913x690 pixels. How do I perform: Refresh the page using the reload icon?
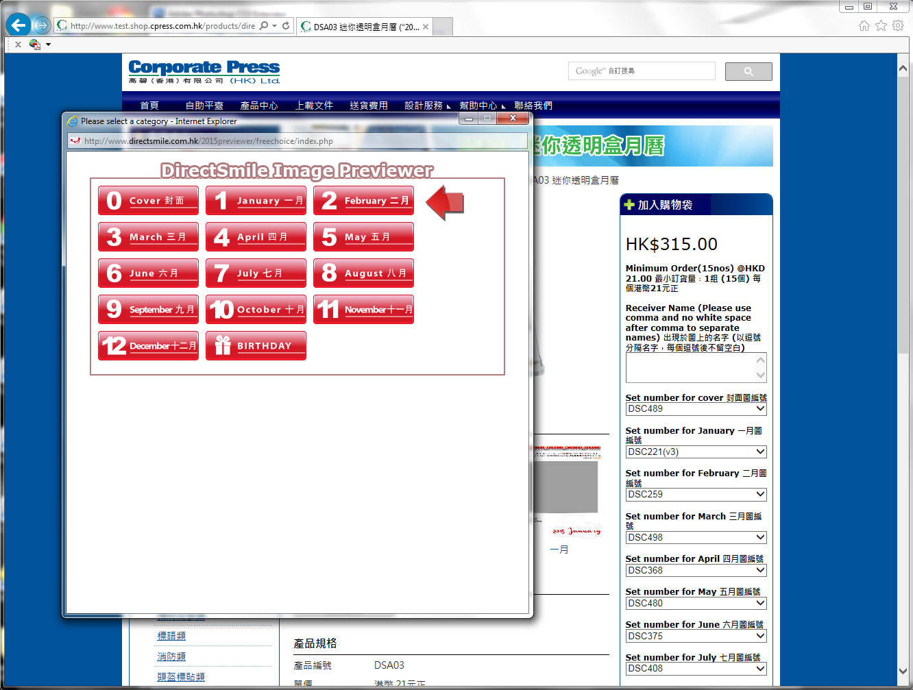(286, 26)
